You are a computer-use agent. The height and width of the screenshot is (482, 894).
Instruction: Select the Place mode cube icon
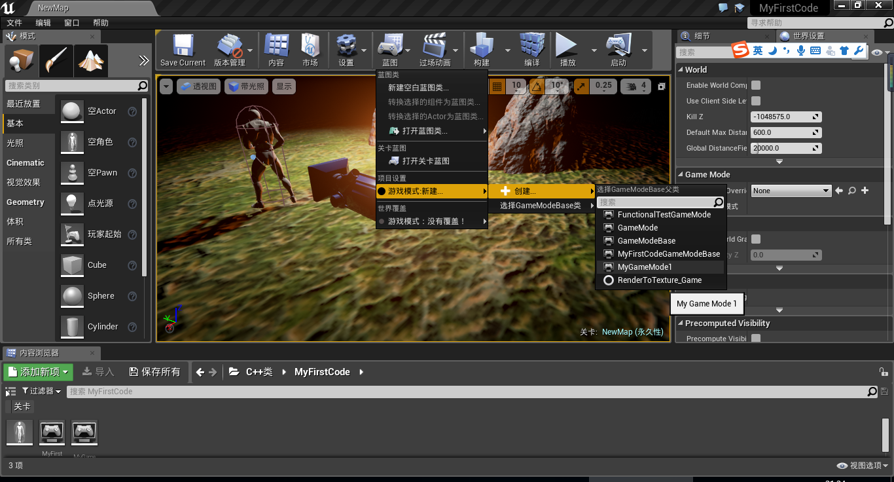coord(20,61)
